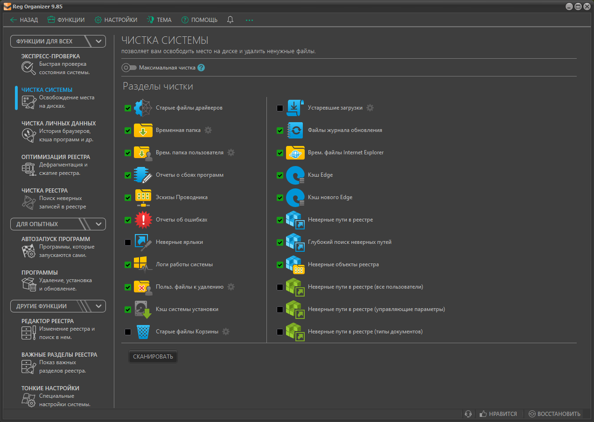Screen dimensions: 594x422
Task: Collapse the ДРУГИЕ ФУНКЦИИ section
Action: click(x=98, y=306)
